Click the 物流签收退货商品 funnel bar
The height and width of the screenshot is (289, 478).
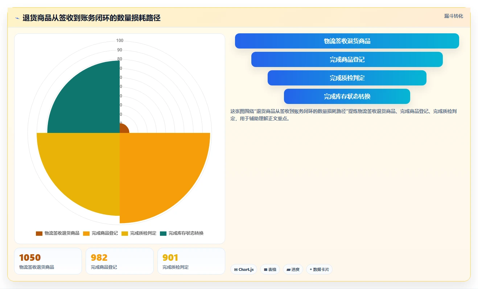(x=347, y=41)
